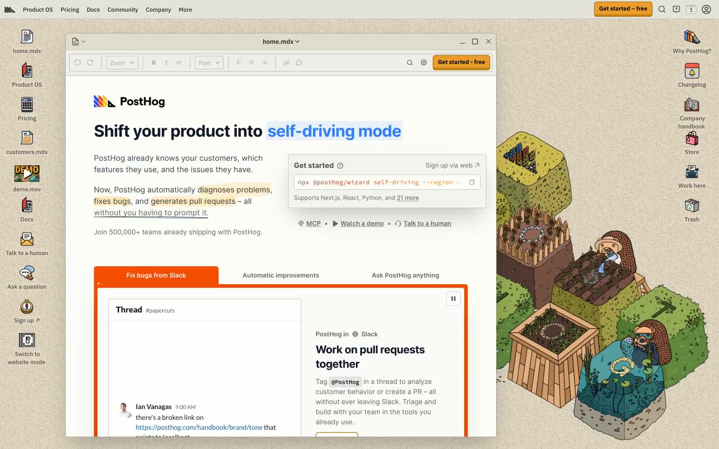Screen dimensions: 719x449
Task: Open the user account icon
Action: [706, 9]
